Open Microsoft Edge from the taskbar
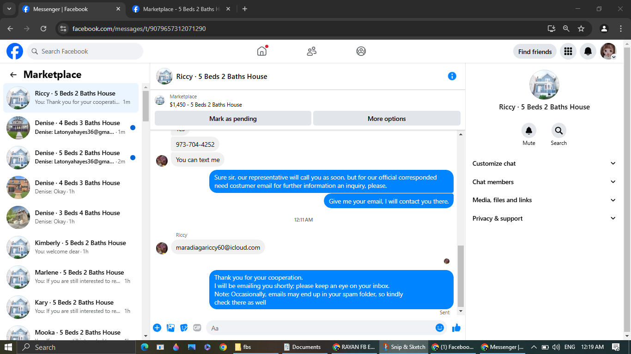Viewport: 631px width, 354px height. [x=145, y=347]
